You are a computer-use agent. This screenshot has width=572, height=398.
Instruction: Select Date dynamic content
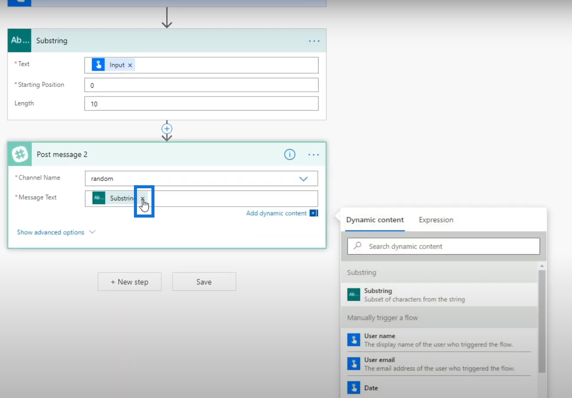(x=439, y=388)
